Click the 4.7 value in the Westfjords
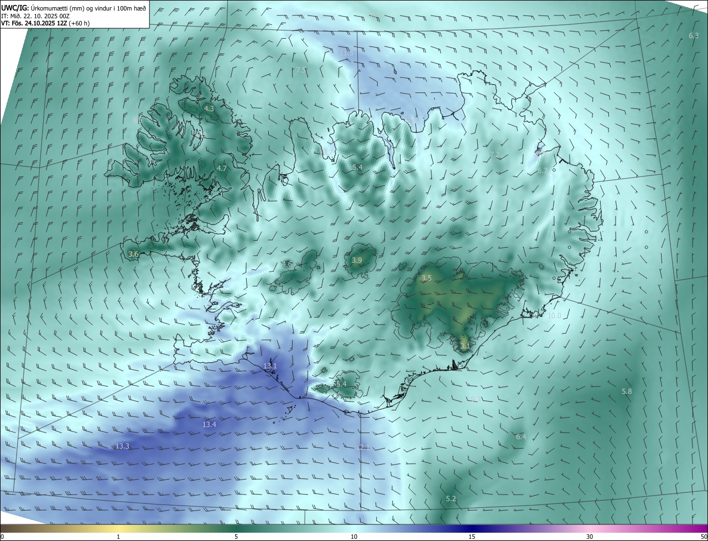The image size is (708, 541). [x=222, y=168]
